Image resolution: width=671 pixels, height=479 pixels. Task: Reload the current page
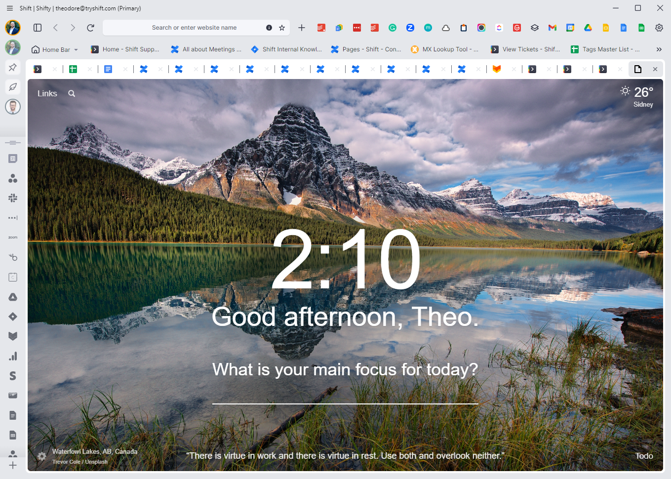[x=90, y=28]
